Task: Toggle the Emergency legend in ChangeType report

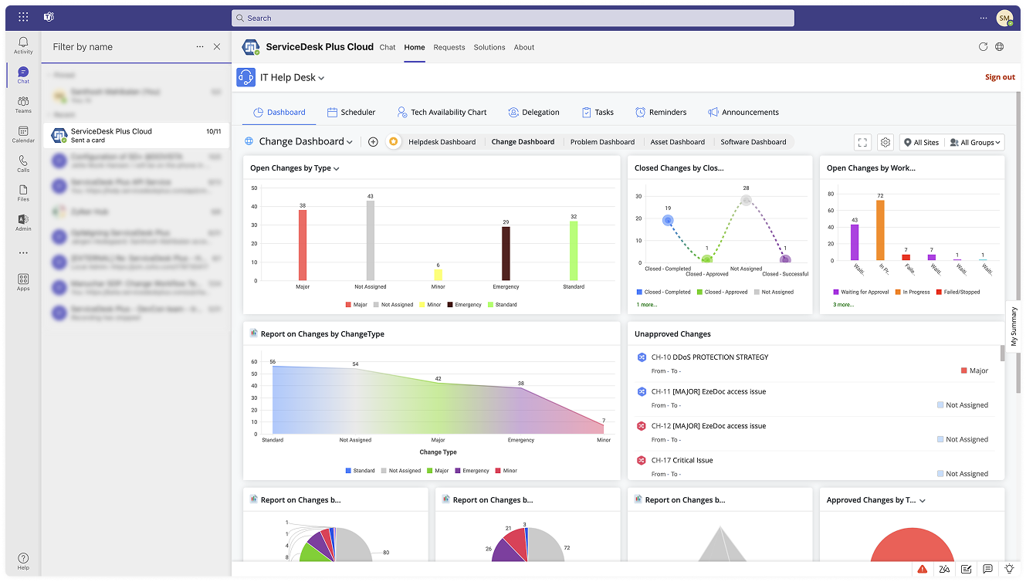Action: pos(472,471)
